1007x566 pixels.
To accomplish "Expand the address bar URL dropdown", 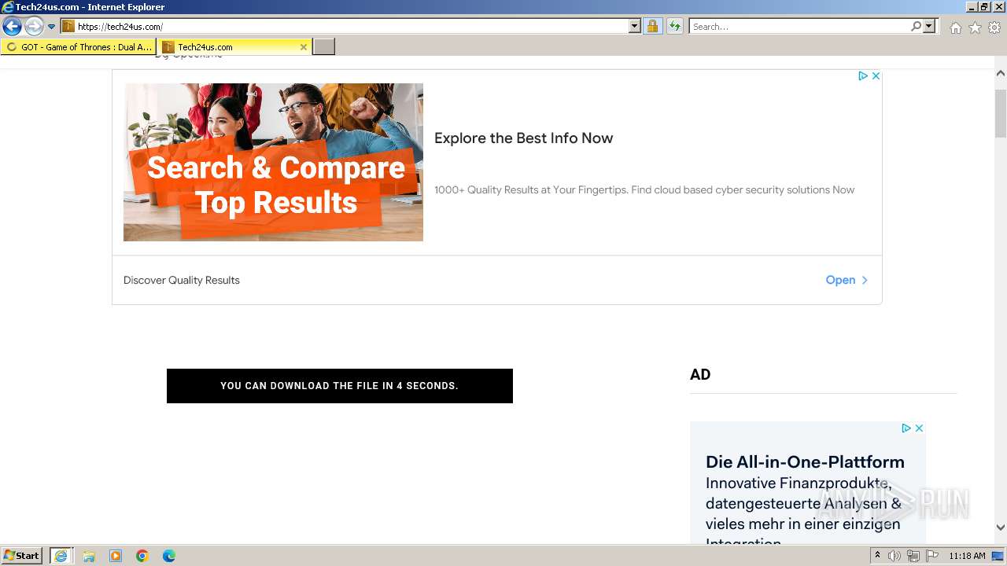I will [635, 27].
